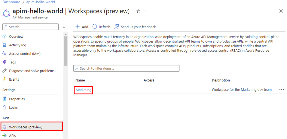Click the Refresh toolbar button
This screenshot has height=139, width=287.
pyautogui.click(x=101, y=27)
